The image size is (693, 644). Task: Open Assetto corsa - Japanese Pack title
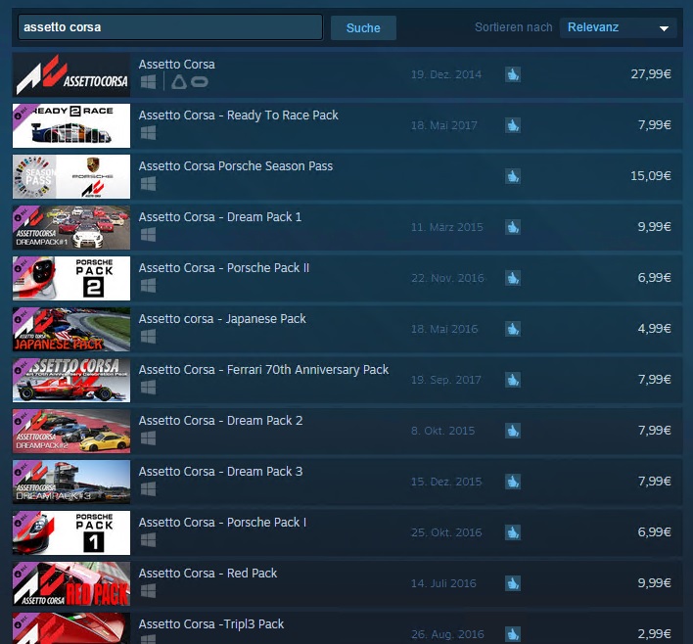click(222, 319)
